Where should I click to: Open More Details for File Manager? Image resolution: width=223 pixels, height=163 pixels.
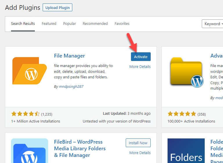140,67
